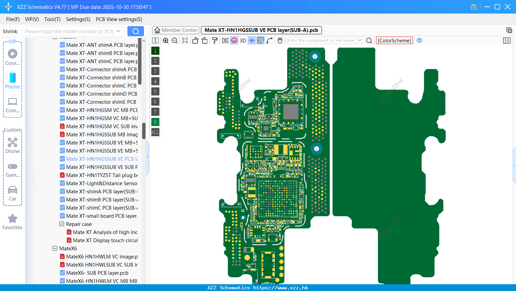This screenshot has width=516, height=291.
Task: Select the Mate XT-HN1HGSSUB VE PCB layer tab
Action: coord(261,30)
